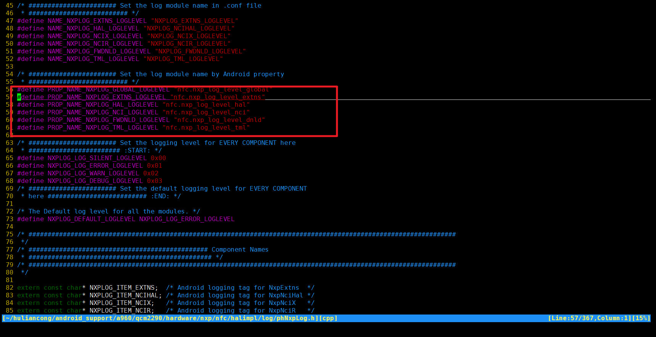Screen dimensions: 656x337
Task: Click the file path in the status bar
Action: [x=160, y=318]
